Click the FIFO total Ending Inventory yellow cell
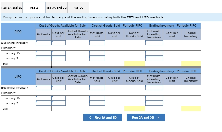The height and width of the screenshot is (132, 222). pyautogui.click(x=191, y=64)
